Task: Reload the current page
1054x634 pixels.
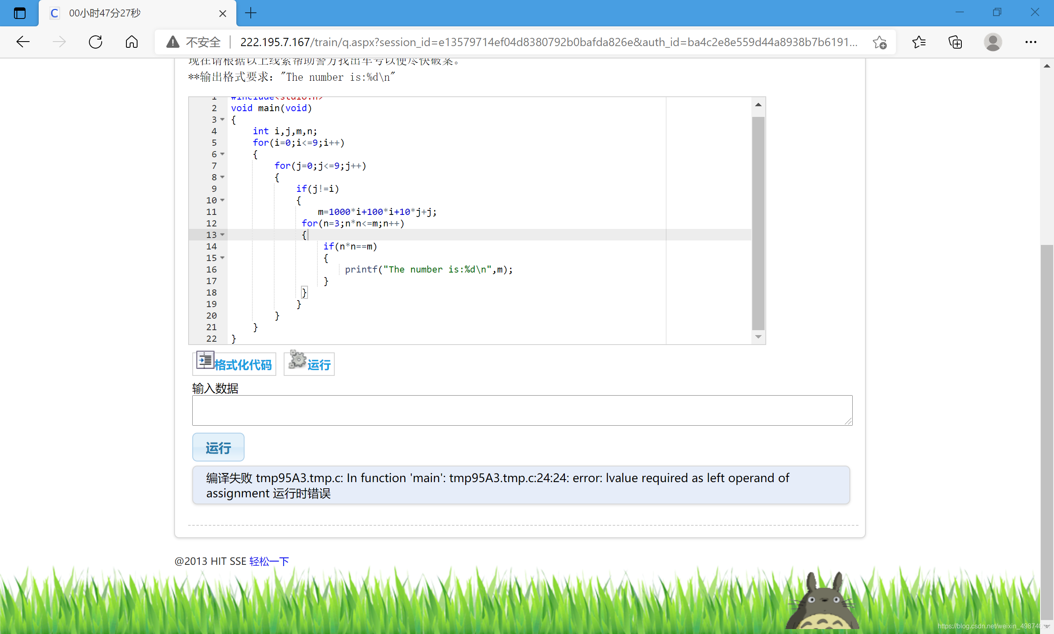Action: tap(96, 42)
